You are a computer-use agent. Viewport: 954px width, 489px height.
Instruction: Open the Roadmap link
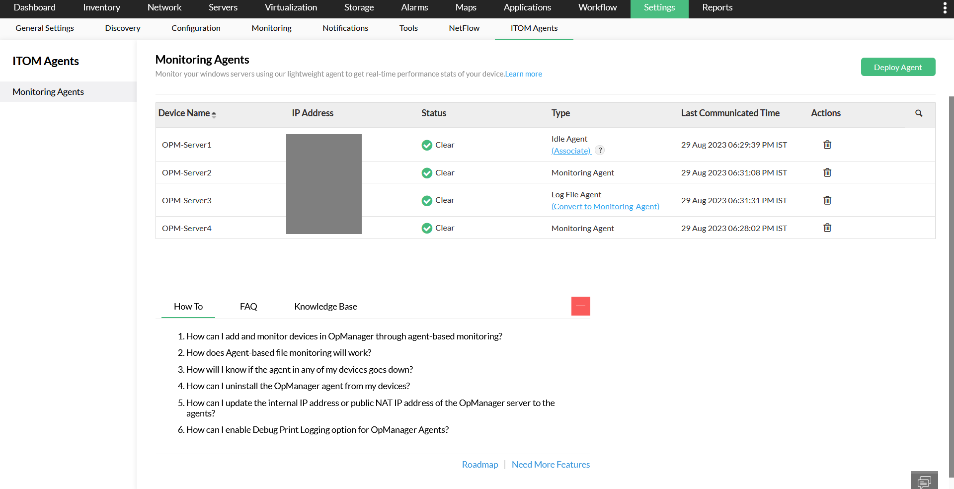(480, 465)
